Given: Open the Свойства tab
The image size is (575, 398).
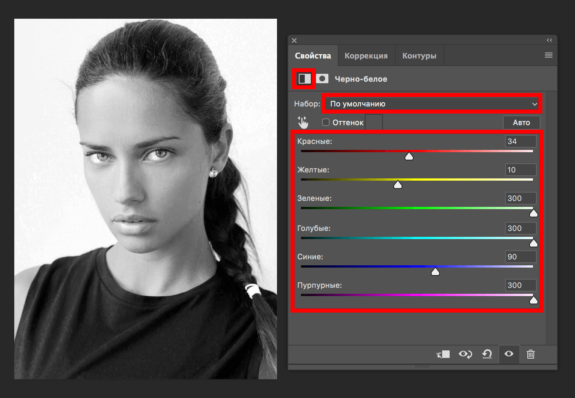Looking at the screenshot, I should [x=313, y=56].
